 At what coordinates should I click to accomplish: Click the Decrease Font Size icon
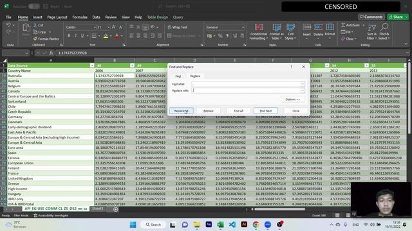click(x=120, y=27)
